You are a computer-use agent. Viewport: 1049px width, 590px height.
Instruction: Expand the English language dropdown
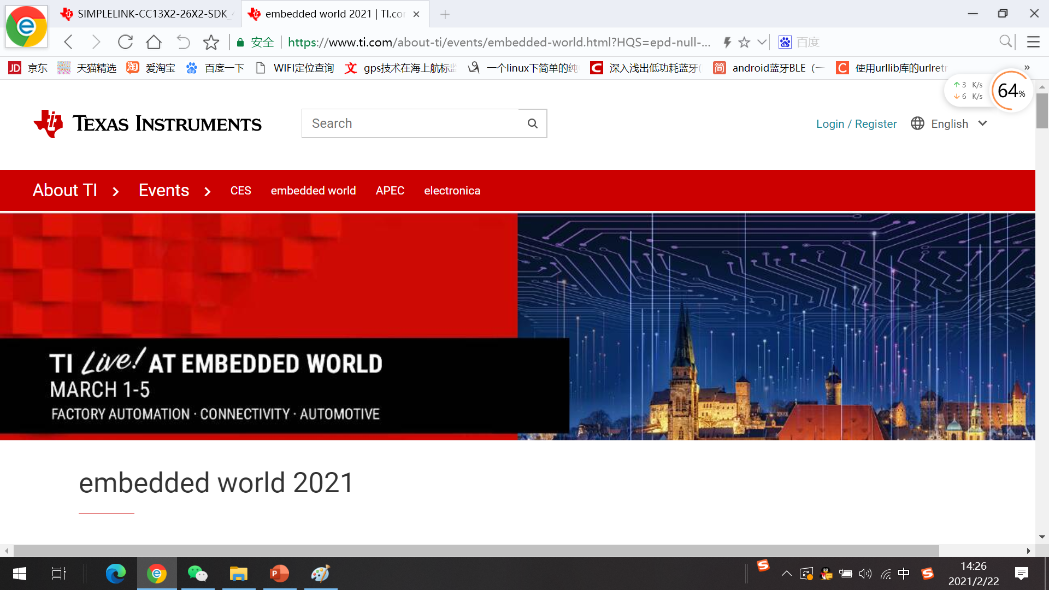pos(983,123)
